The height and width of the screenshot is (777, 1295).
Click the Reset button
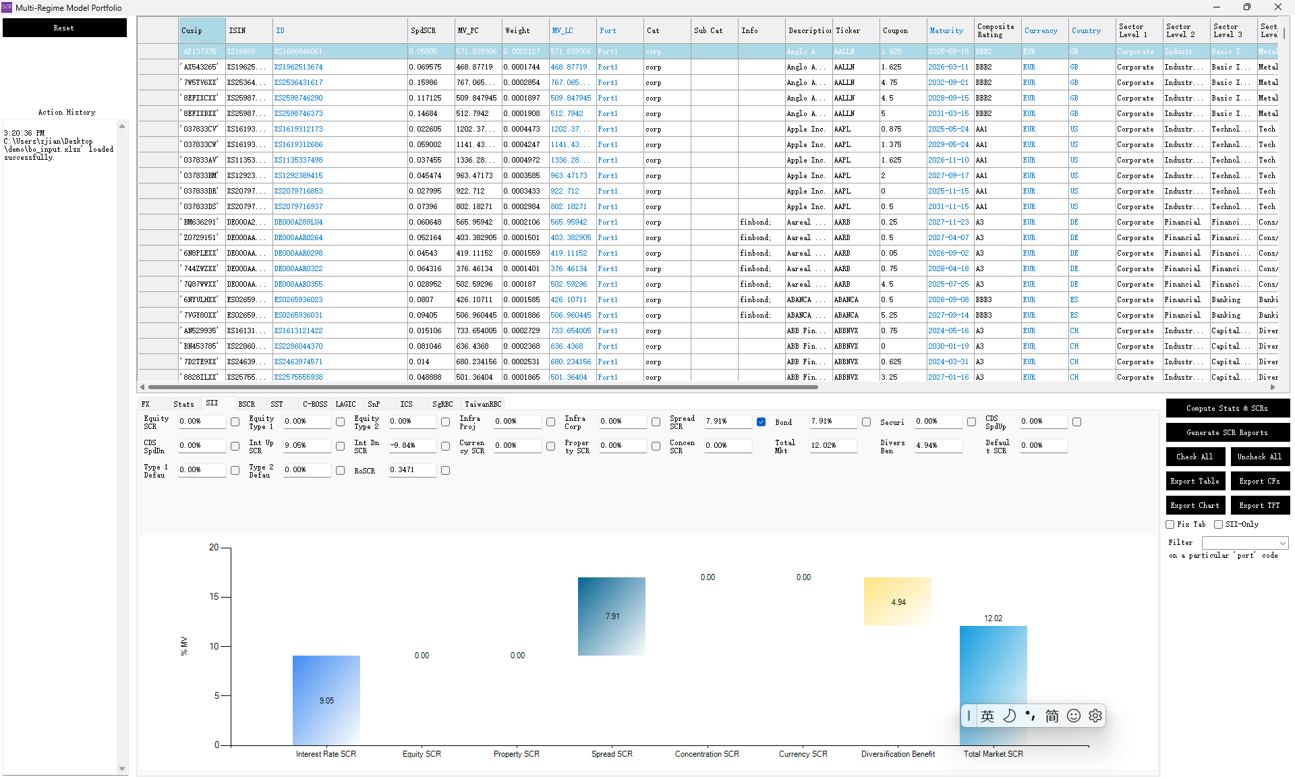click(64, 28)
